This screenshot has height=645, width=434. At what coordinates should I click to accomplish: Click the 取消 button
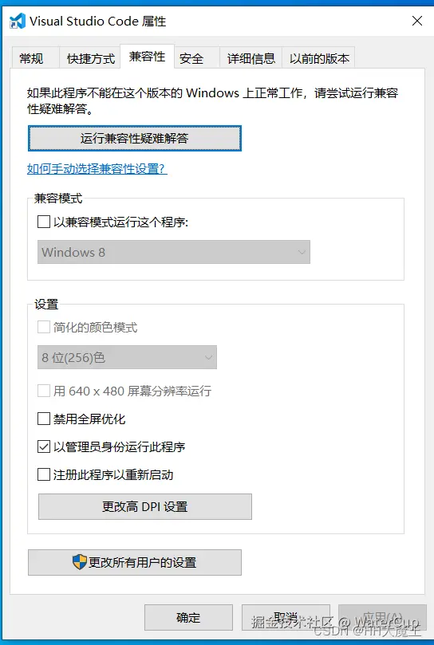[286, 617]
